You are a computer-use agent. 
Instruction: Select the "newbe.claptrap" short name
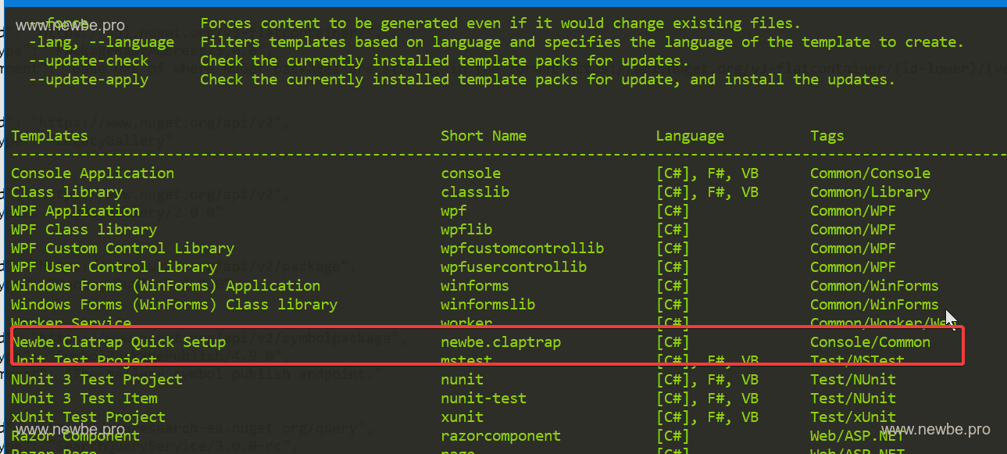point(501,342)
